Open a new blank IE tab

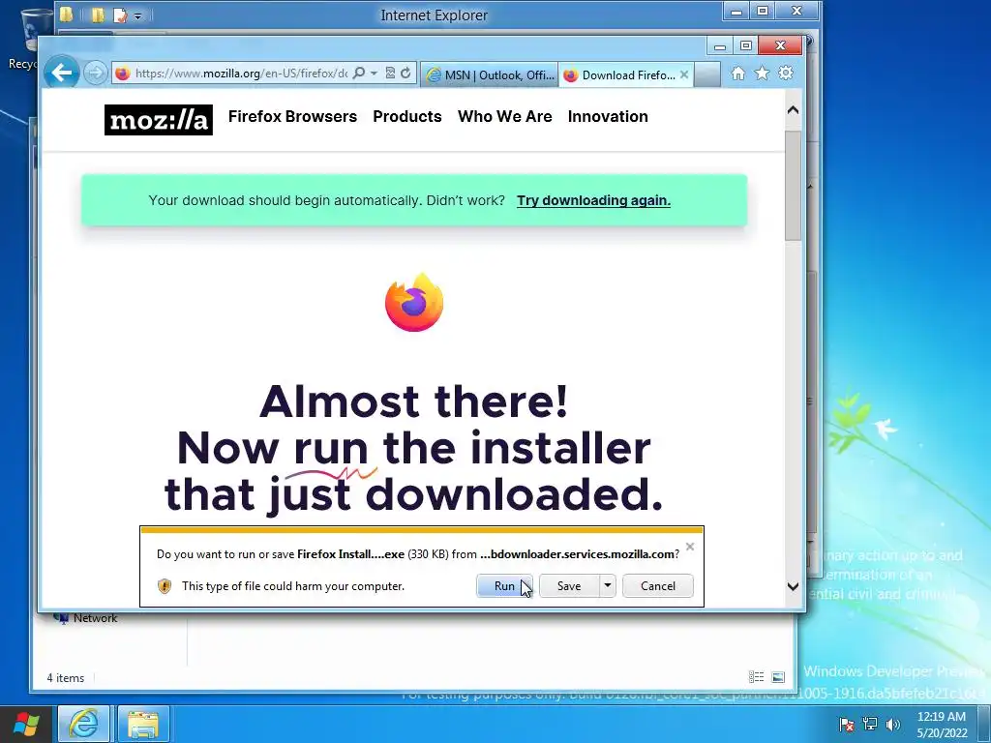[x=707, y=75]
